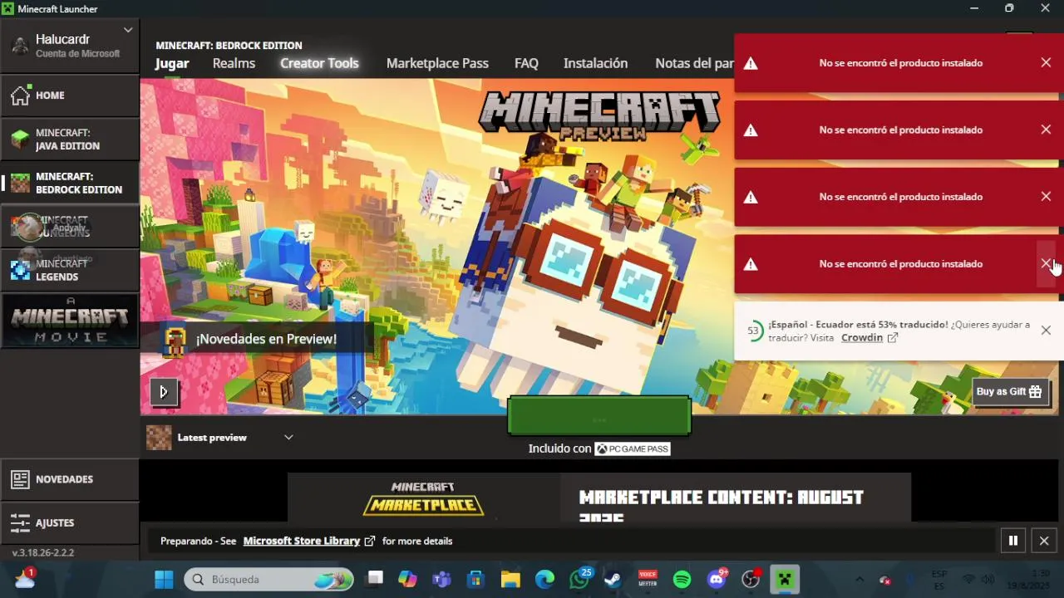Open the A Minecraft Movie banner
The image size is (1064, 598).
coord(70,320)
